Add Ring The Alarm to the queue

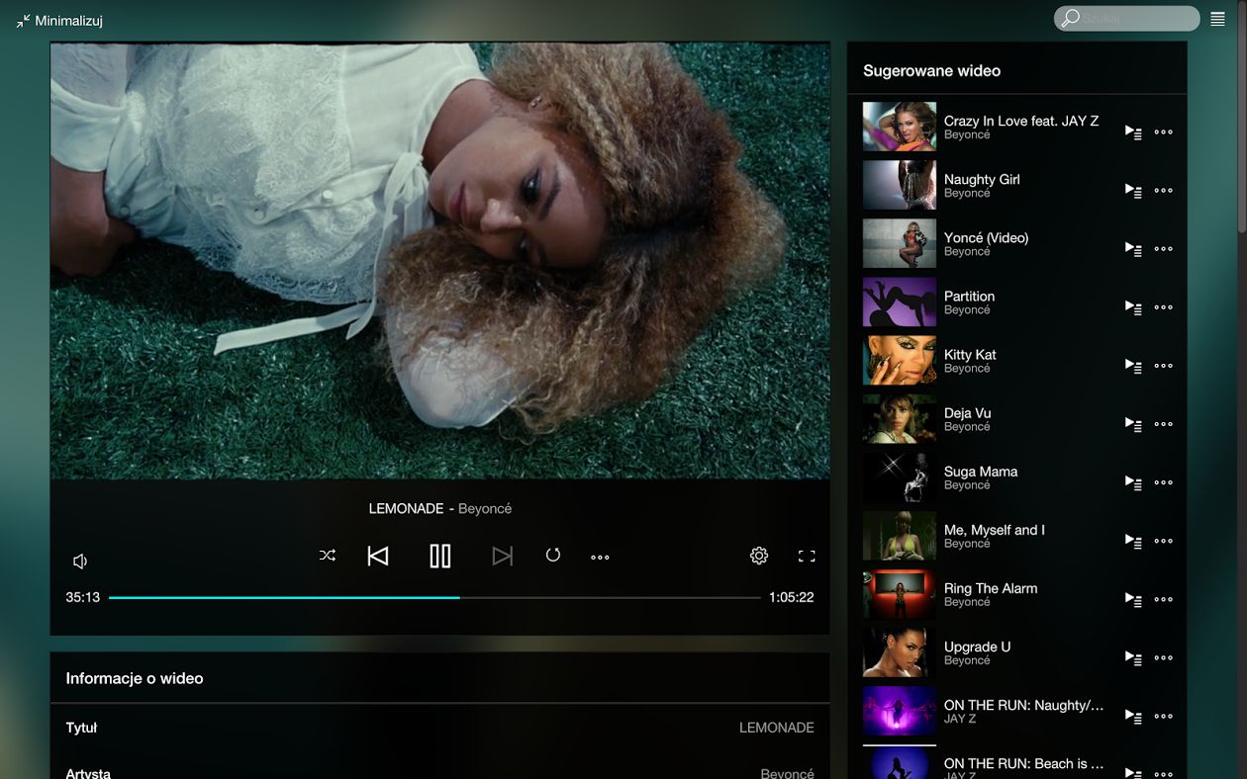1134,599
